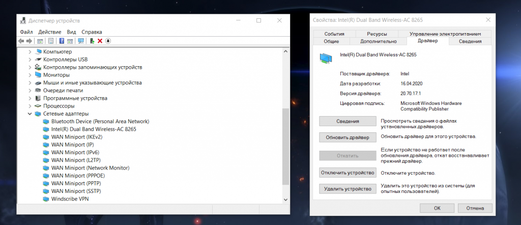521x225 pixels.
Task: Select WAN Miniport (PPPOE) entry
Action: click(x=77, y=176)
